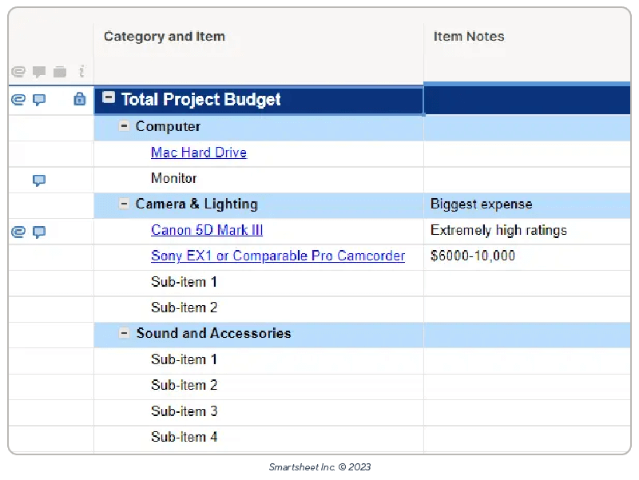This screenshot has width=639, height=480.
Task: View attachments for Canon 5D Mark III
Action: pyautogui.click(x=18, y=231)
